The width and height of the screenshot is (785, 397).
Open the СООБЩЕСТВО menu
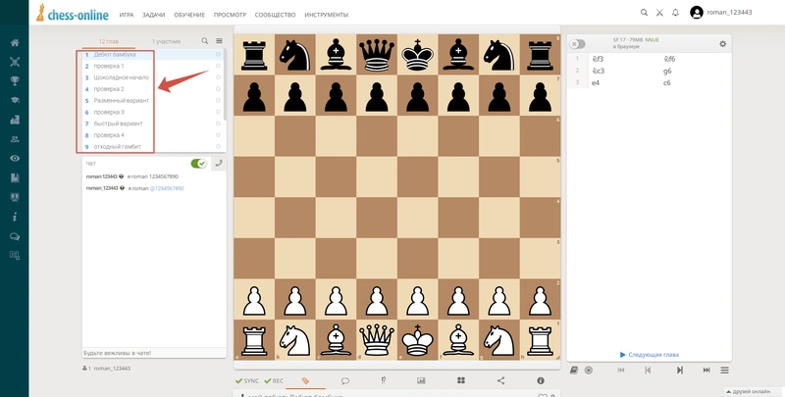[275, 15]
